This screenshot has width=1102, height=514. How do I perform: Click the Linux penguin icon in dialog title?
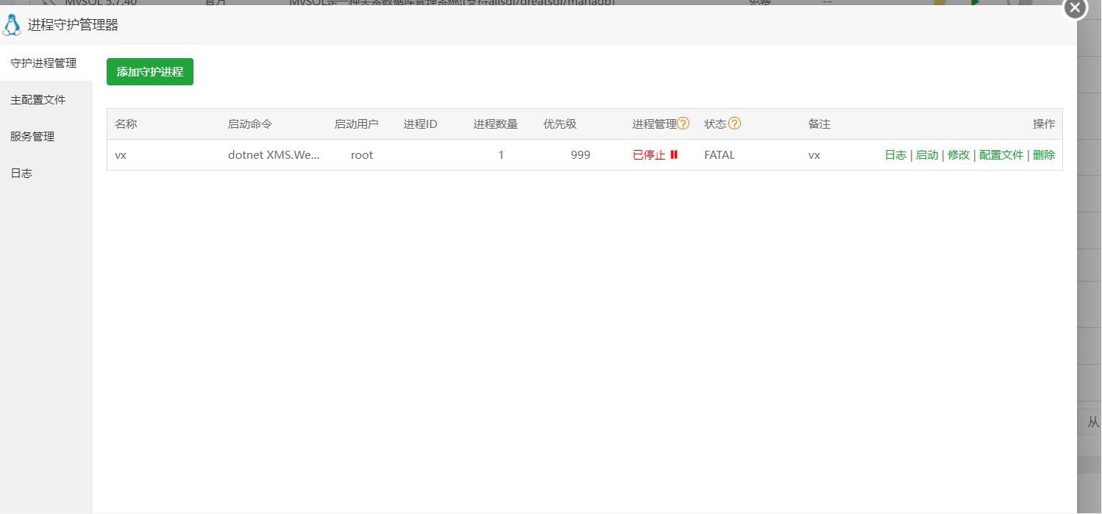click(12, 25)
